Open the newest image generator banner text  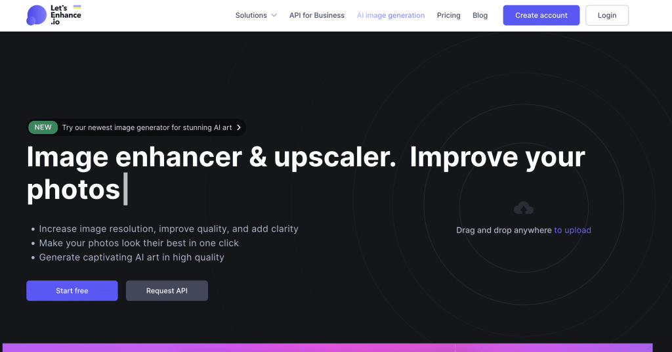(146, 127)
